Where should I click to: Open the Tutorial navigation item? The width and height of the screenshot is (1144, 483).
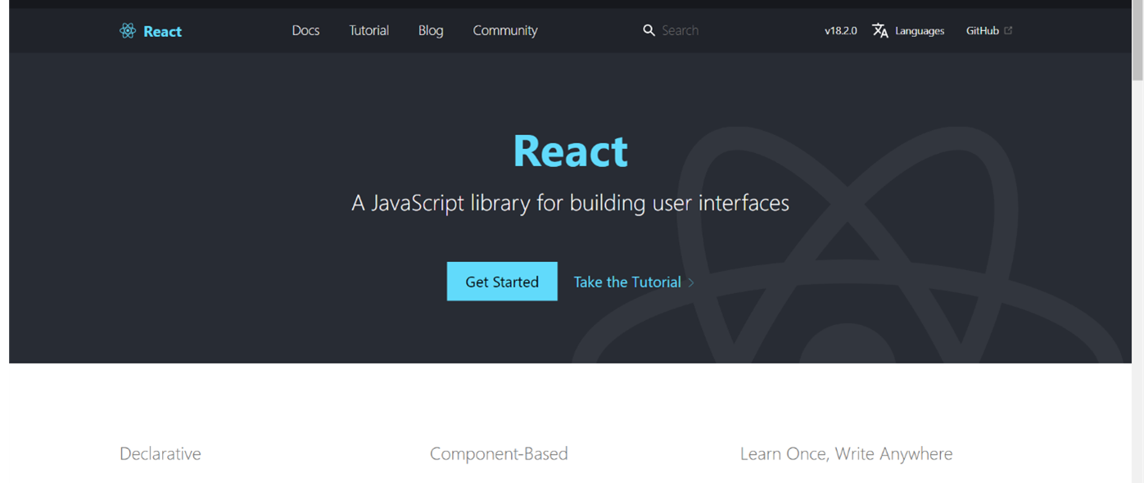(x=369, y=30)
